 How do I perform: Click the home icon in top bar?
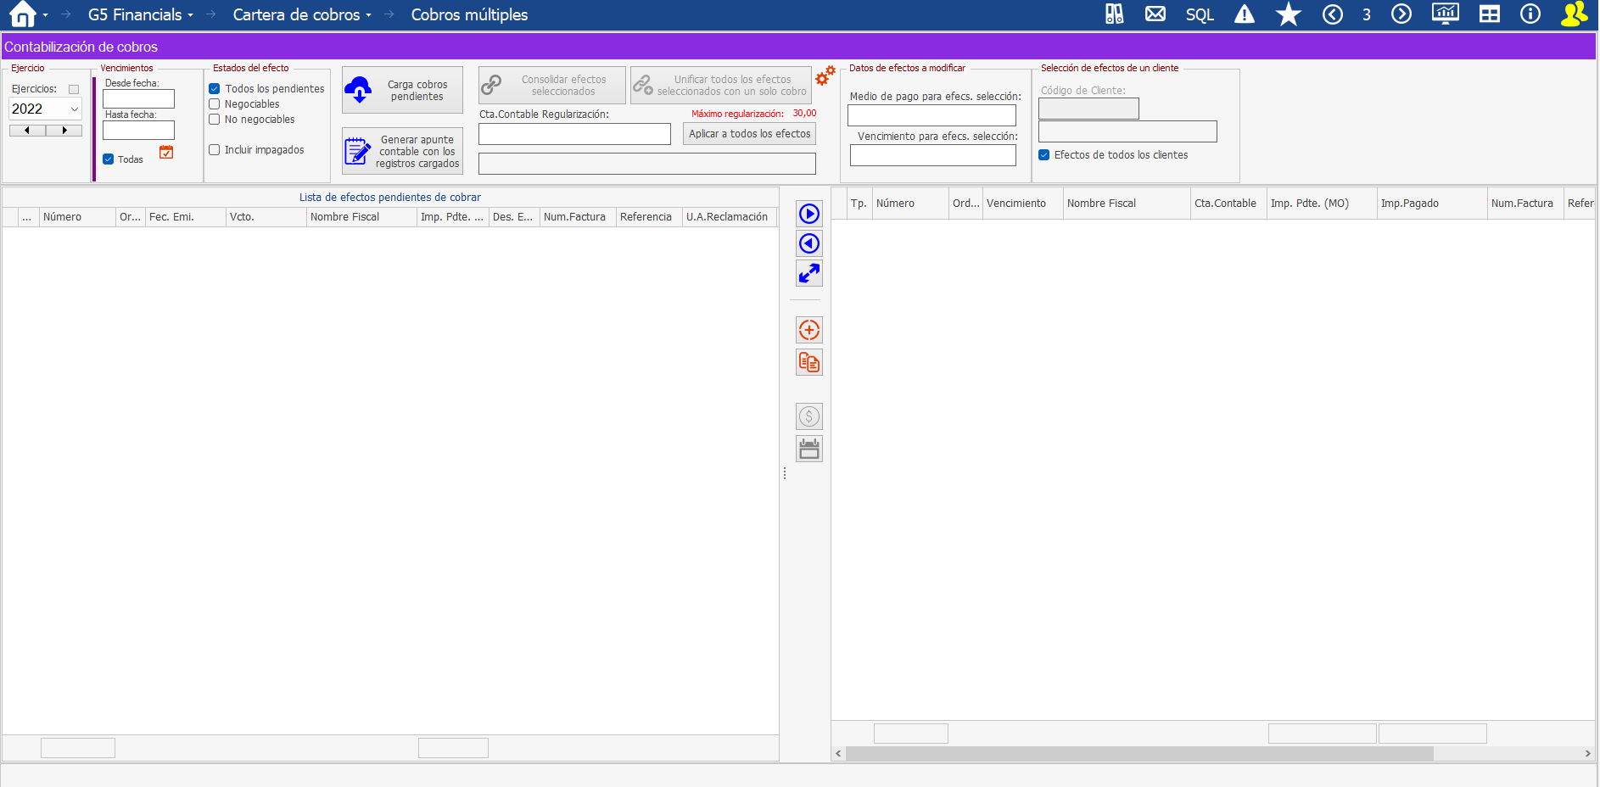coord(22,14)
